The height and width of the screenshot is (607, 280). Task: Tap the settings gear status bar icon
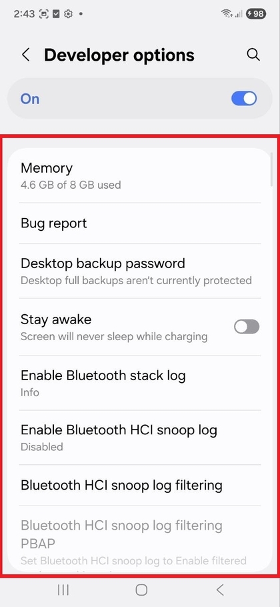68,14
